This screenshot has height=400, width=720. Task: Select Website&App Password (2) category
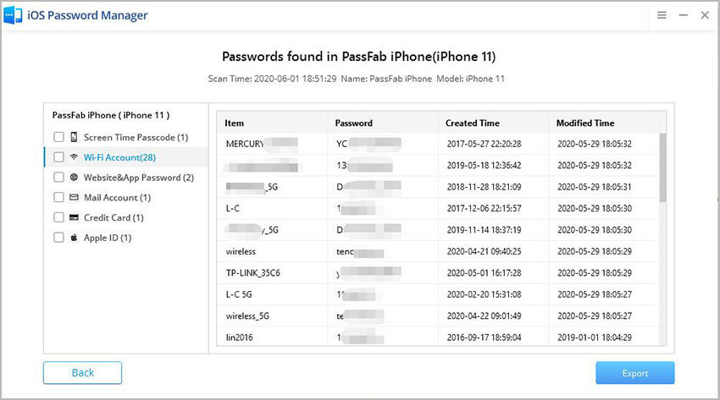[x=138, y=178]
